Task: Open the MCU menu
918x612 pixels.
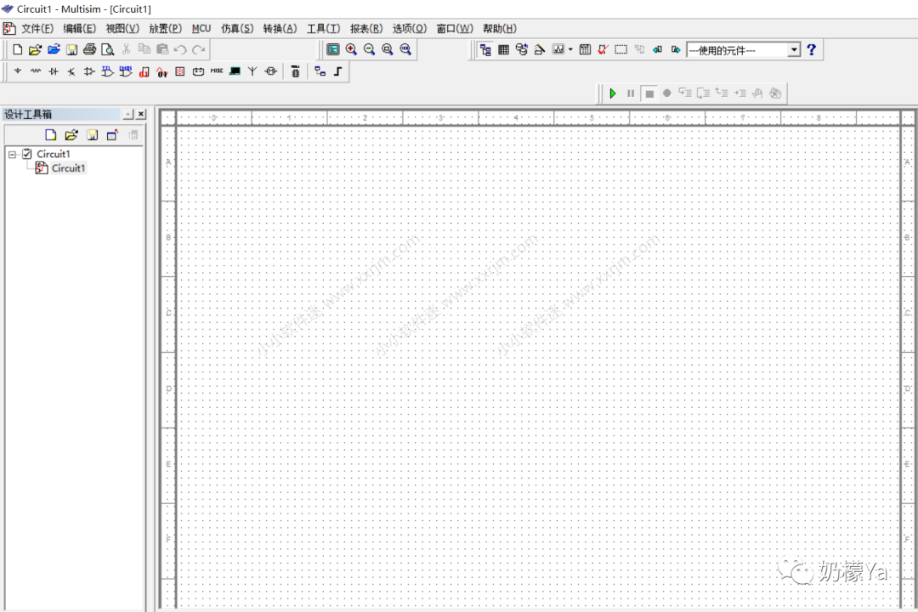Action: click(201, 28)
